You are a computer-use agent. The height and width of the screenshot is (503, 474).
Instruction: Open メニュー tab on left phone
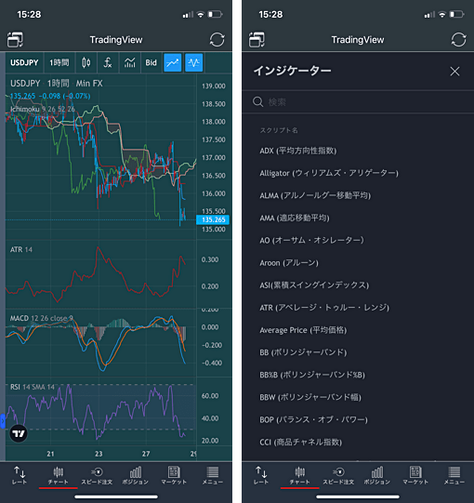pyautogui.click(x=213, y=476)
